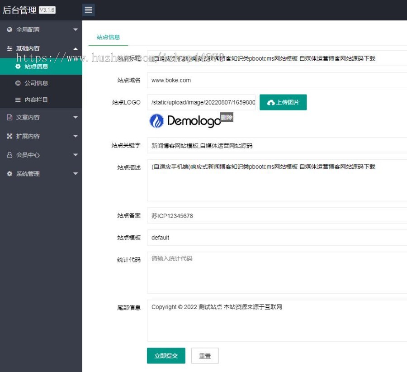Focus the 站点备案 field 苏ICP12345678
407x372 pixels.
(x=277, y=215)
